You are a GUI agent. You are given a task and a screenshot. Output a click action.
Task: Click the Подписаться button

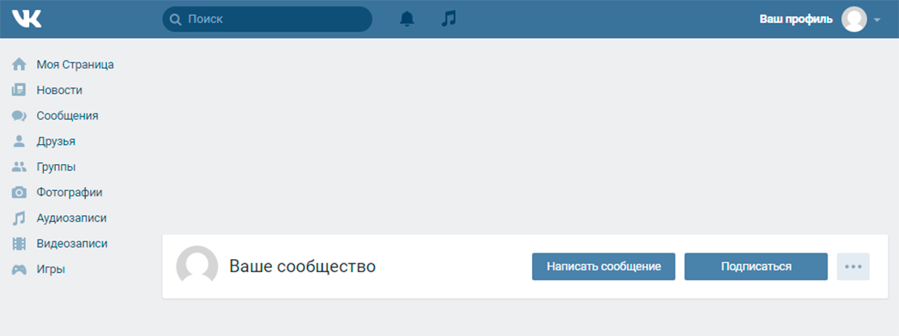[x=756, y=266]
